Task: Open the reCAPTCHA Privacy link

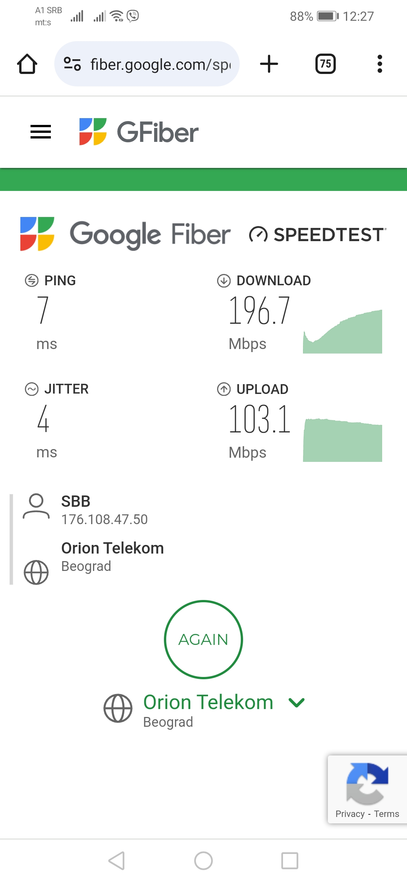Action: click(350, 814)
